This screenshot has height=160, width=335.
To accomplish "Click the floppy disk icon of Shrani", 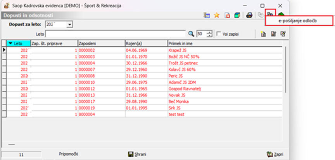I will (130, 154).
